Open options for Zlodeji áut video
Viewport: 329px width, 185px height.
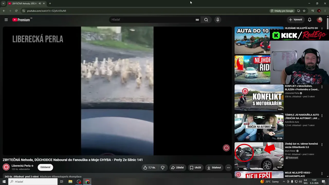click(x=322, y=145)
